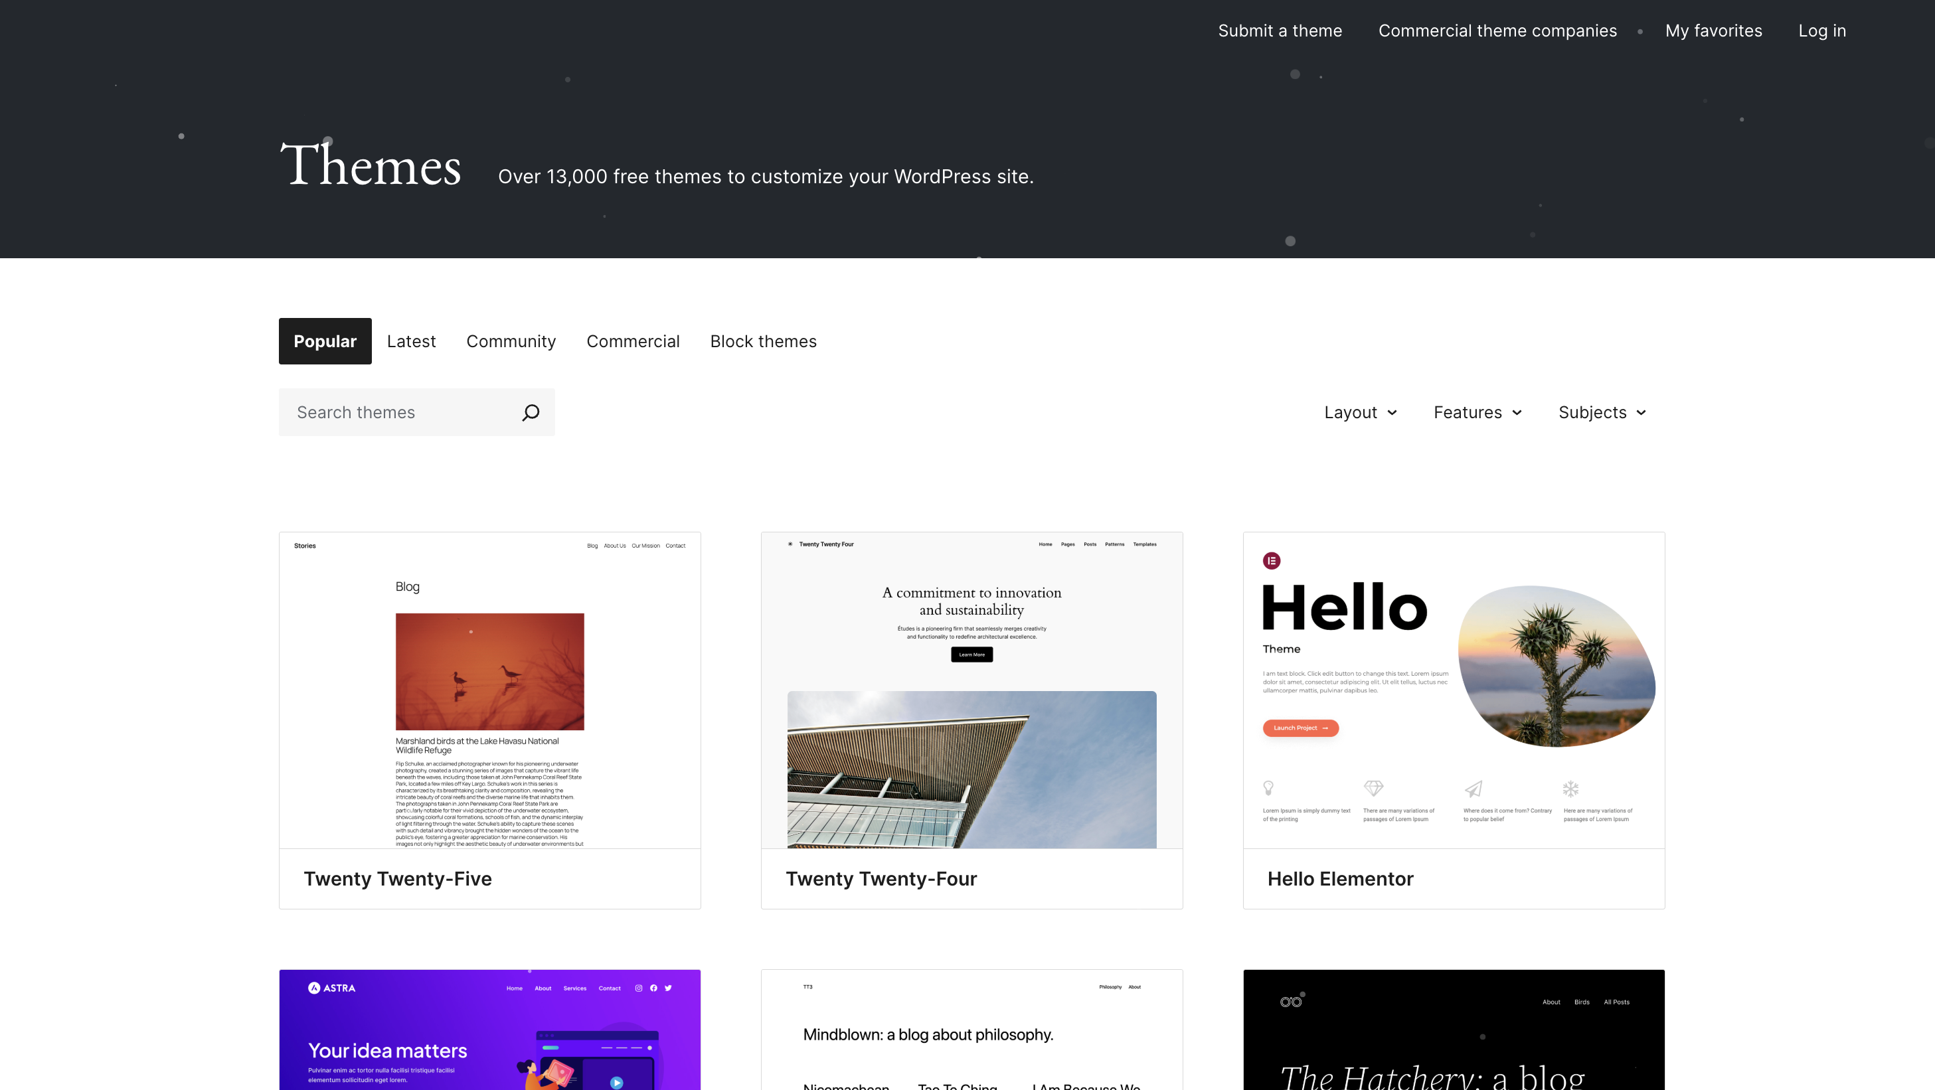This screenshot has width=1935, height=1090.
Task: Open the Layout filter dropdown
Action: point(1361,412)
